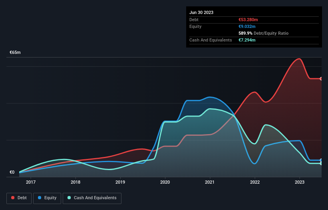The image size is (328, 210).
Task: Click the teal Cash legend dot
Action: pyautogui.click(x=69, y=198)
